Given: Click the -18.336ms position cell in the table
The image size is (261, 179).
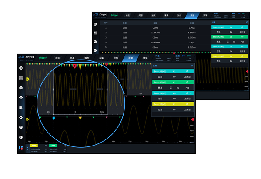Looking at the screenshot, I should (155, 43).
